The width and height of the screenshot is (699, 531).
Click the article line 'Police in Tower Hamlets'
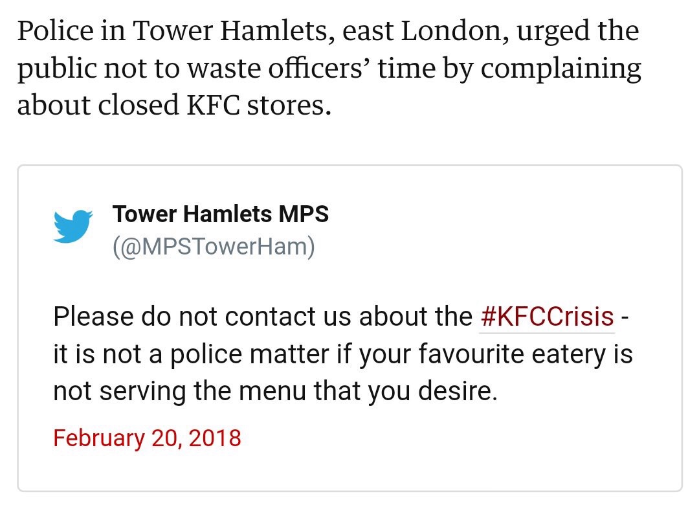point(328,30)
